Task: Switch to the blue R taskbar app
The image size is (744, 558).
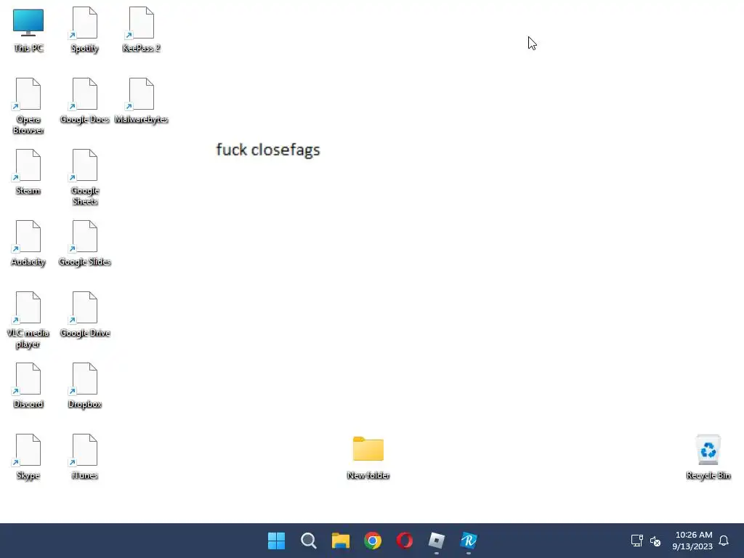Action: pos(469,541)
